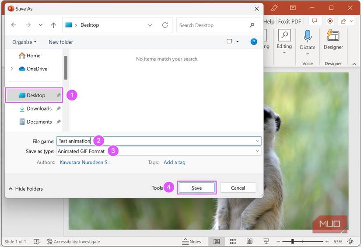
Task: Expand the File name dropdown arrow
Action: tap(257, 141)
